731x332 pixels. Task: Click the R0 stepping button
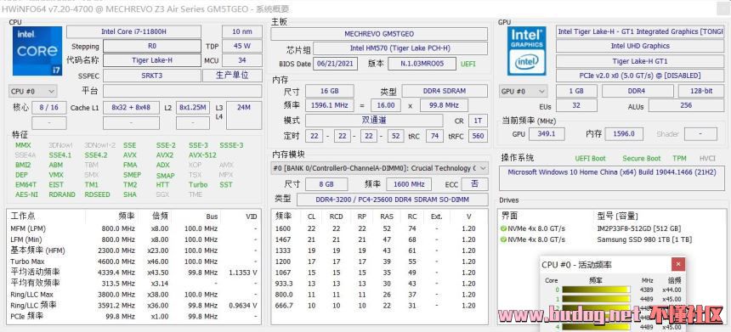click(152, 46)
